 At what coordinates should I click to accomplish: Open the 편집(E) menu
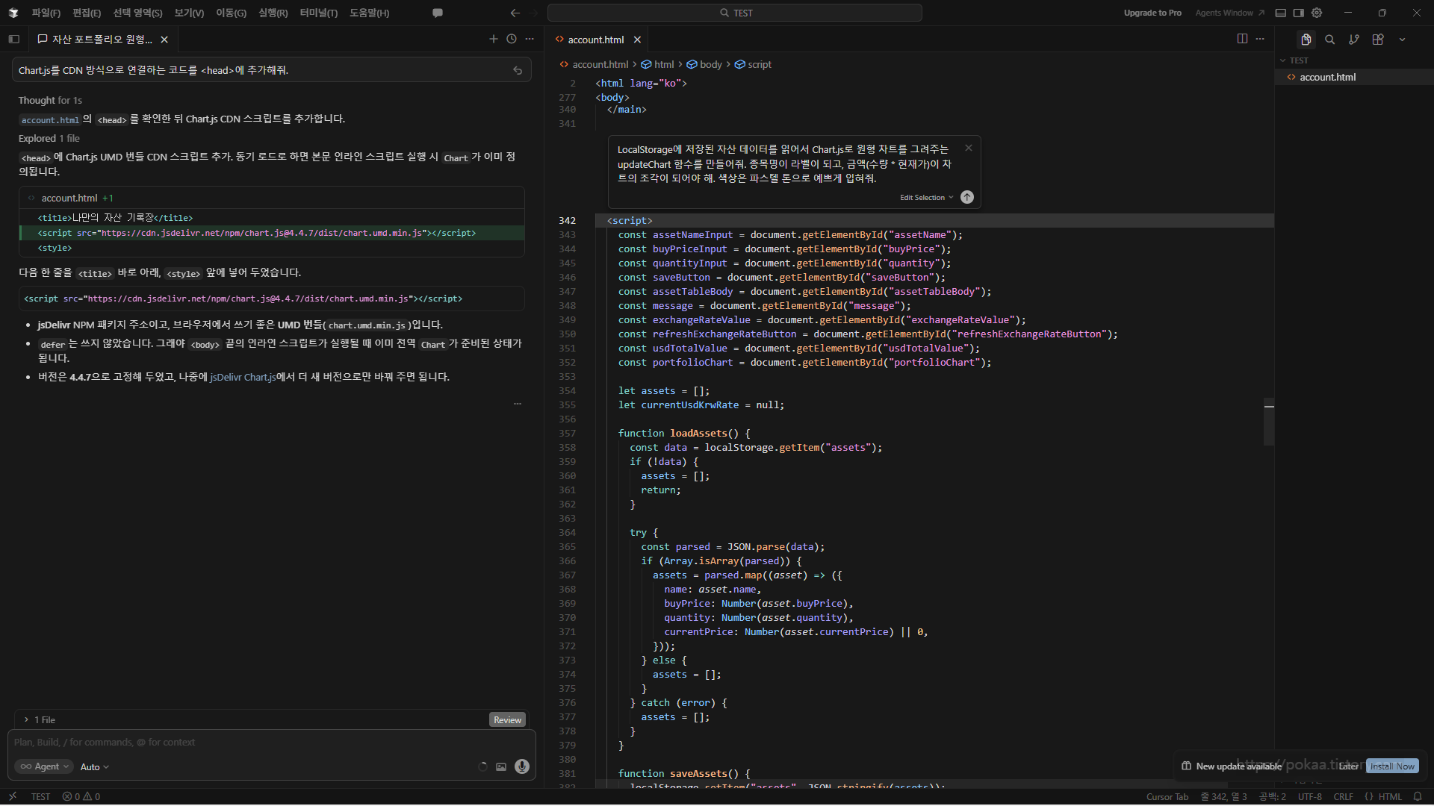pyautogui.click(x=87, y=13)
